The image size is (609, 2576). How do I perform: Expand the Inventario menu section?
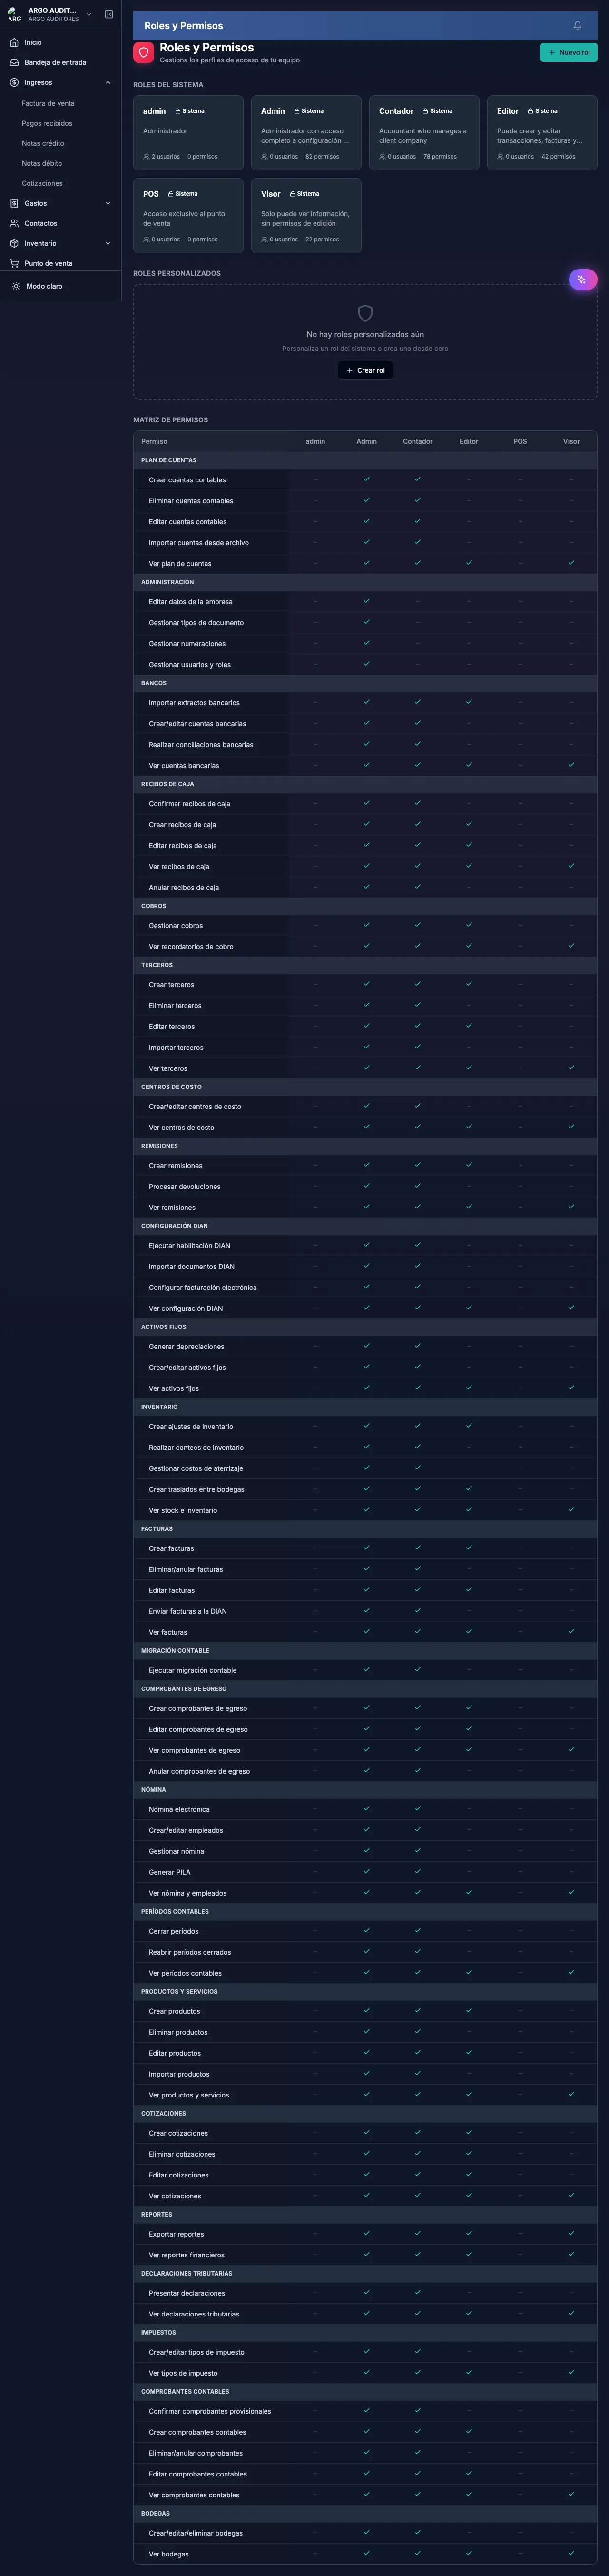tap(107, 244)
